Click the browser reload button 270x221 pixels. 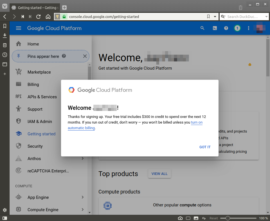coord(39,17)
